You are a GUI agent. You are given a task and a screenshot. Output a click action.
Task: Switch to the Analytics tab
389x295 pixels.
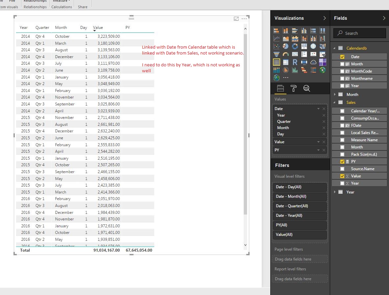click(307, 88)
